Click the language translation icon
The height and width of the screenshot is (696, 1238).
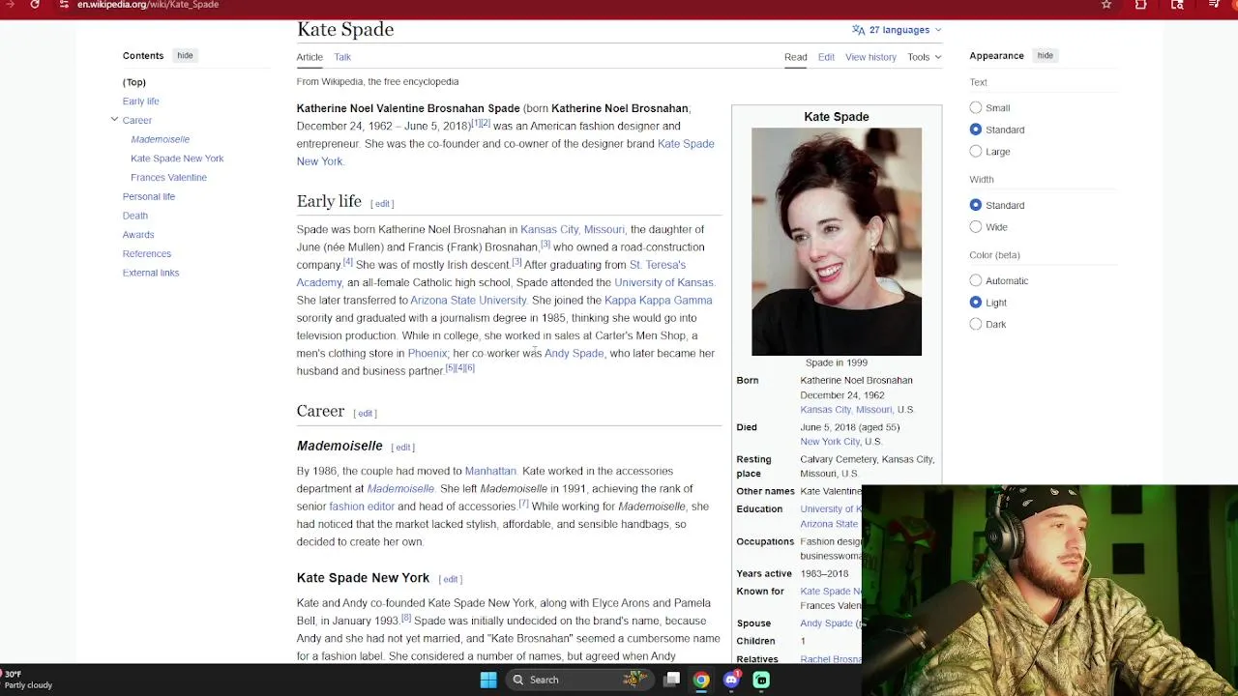coord(858,30)
